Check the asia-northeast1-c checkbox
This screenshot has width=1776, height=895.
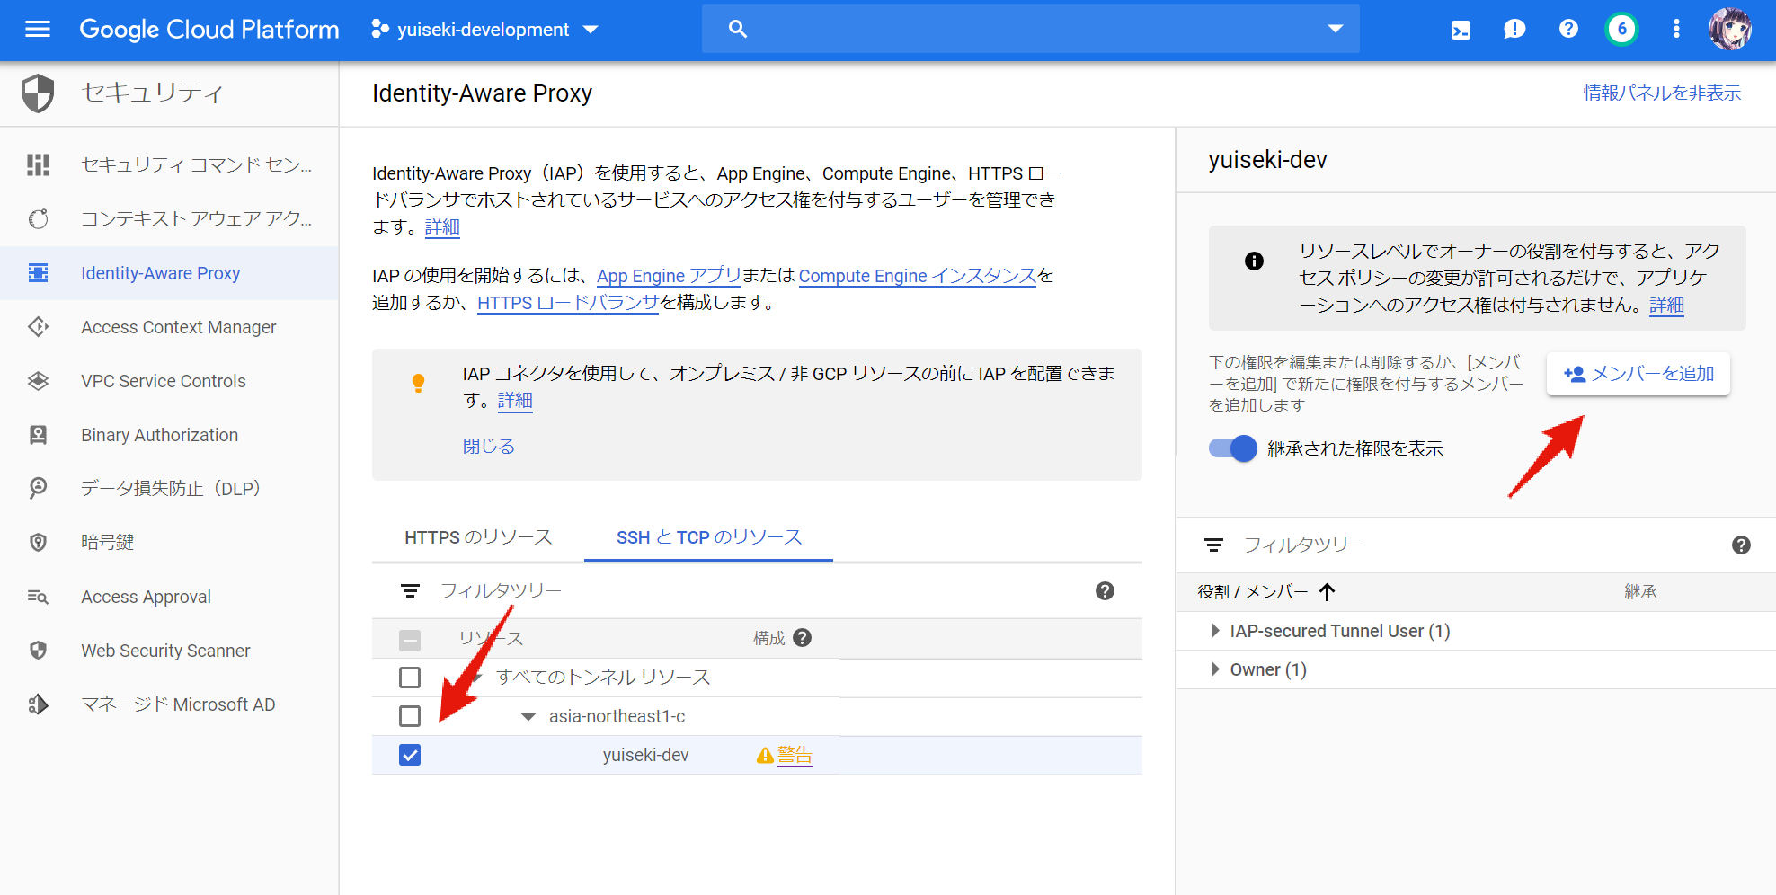click(x=410, y=716)
